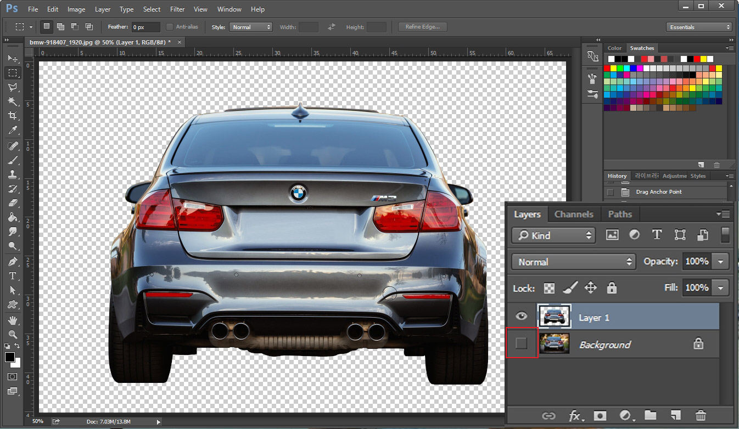This screenshot has height=429, width=739.
Task: Click the Feather input field
Action: [146, 27]
